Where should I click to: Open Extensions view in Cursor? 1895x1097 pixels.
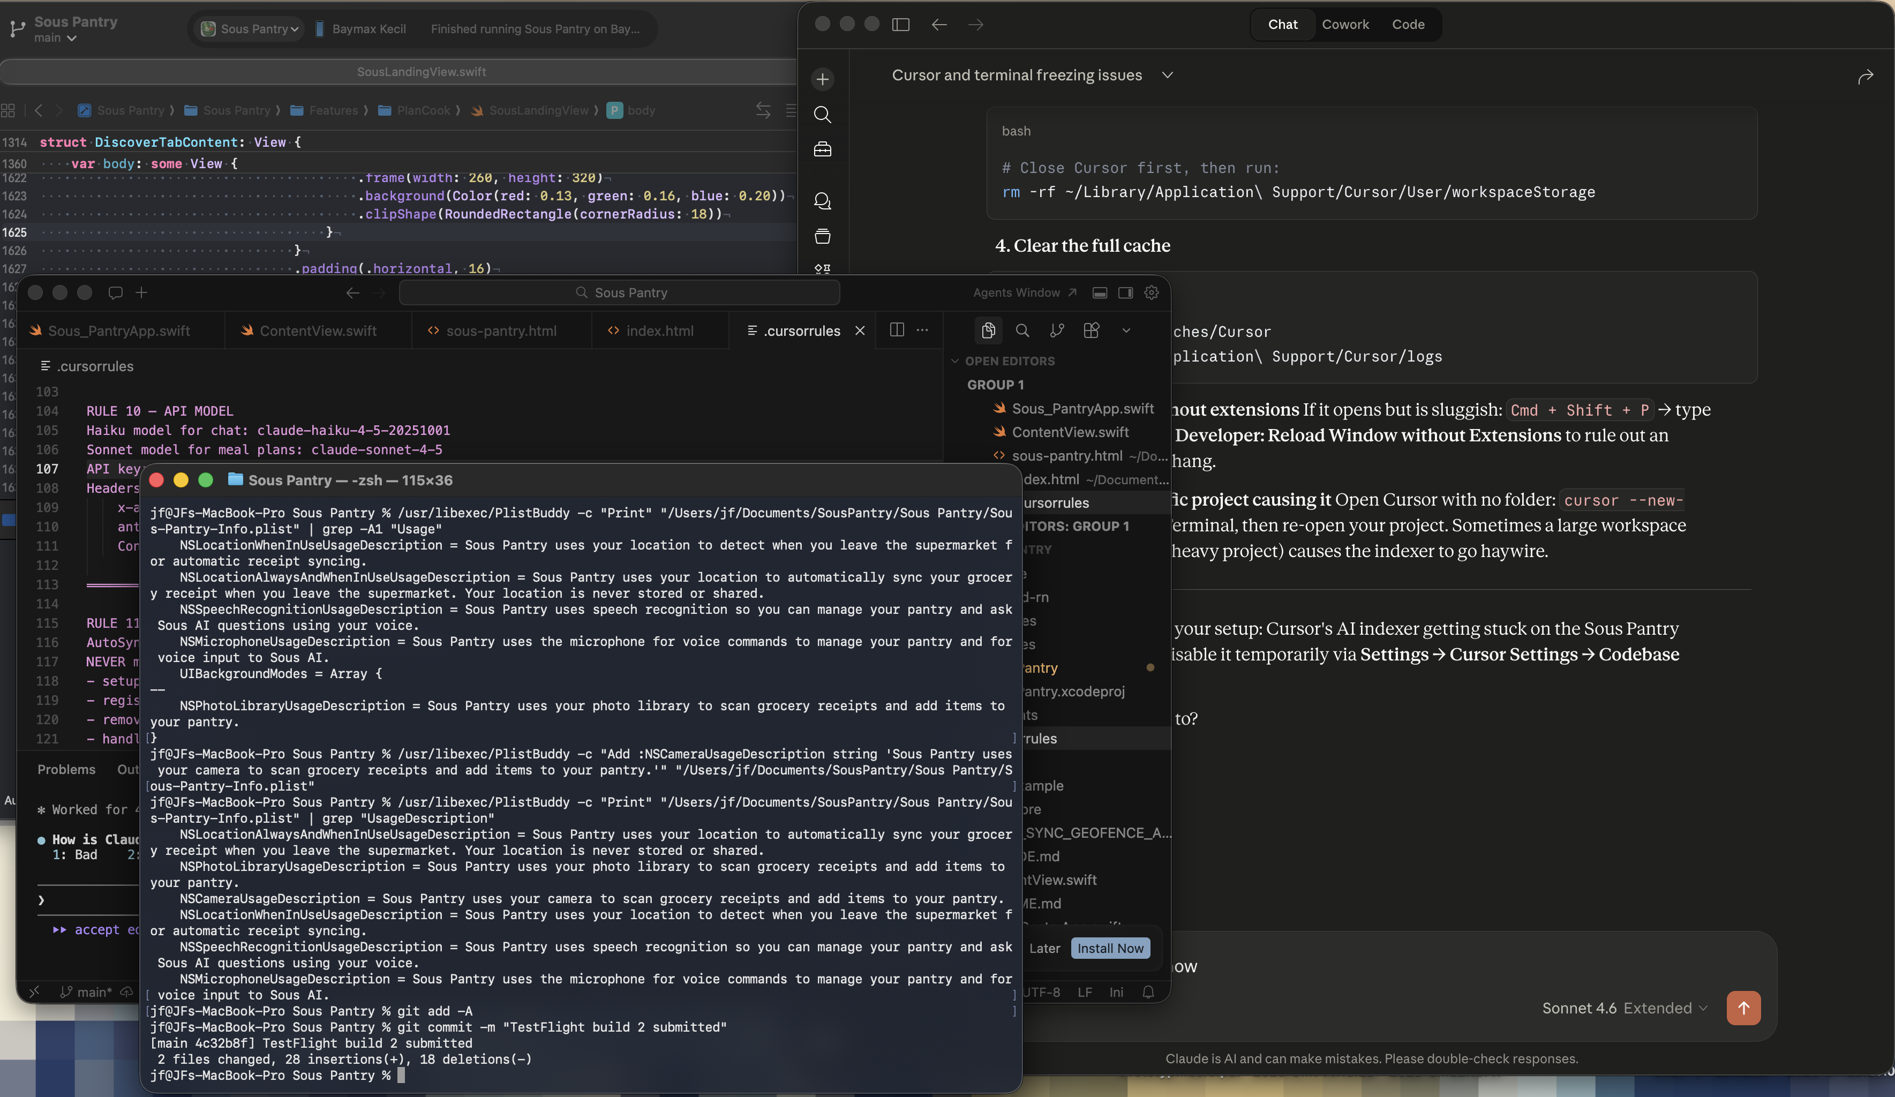tap(1092, 330)
